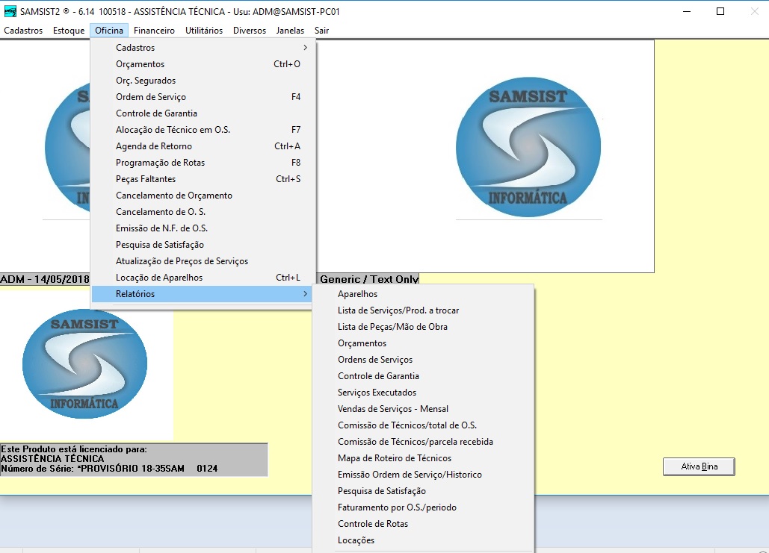The height and width of the screenshot is (553, 769).
Task: Open the Diversos menu
Action: 250,31
